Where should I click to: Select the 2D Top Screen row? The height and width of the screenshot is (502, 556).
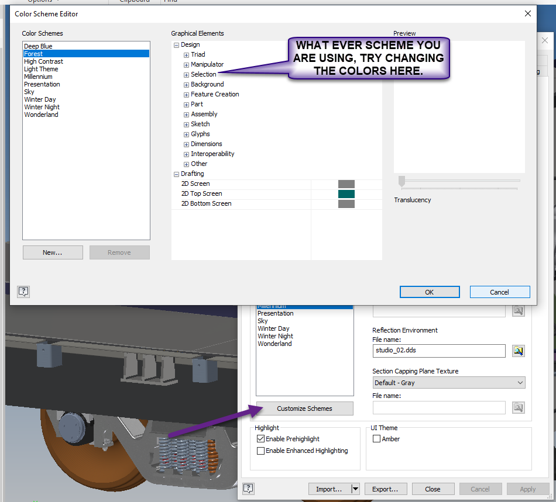point(277,193)
